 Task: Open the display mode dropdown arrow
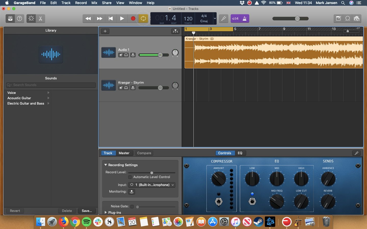pyautogui.click(x=215, y=19)
